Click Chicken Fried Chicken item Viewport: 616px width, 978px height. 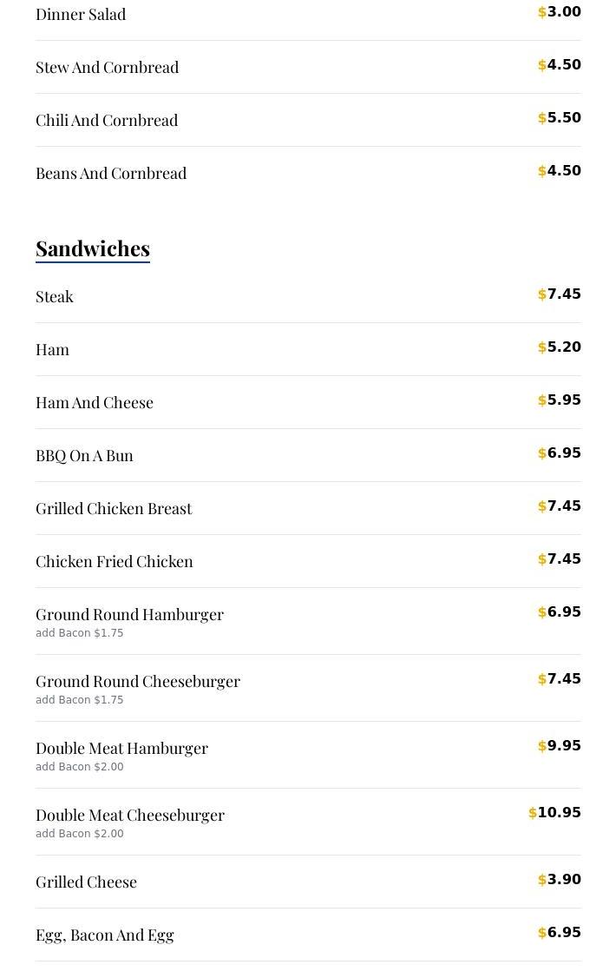click(114, 562)
